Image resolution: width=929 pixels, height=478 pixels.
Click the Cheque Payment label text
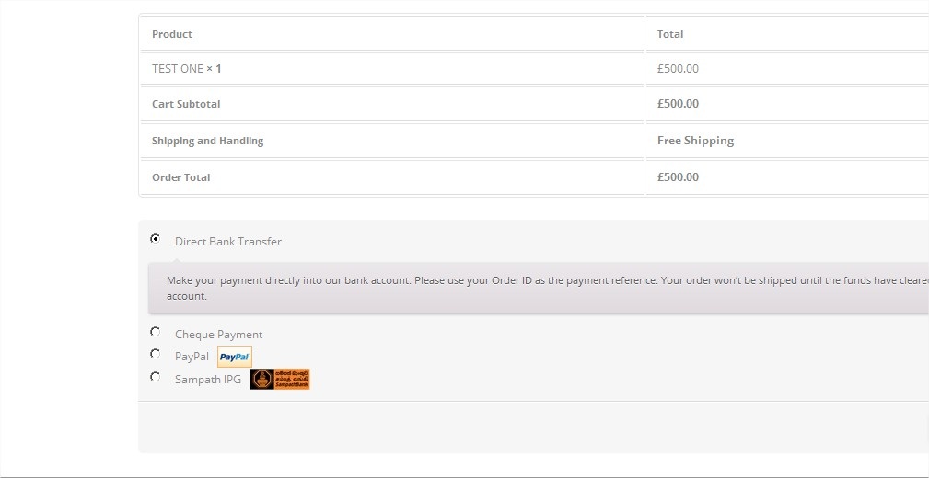pyautogui.click(x=218, y=335)
